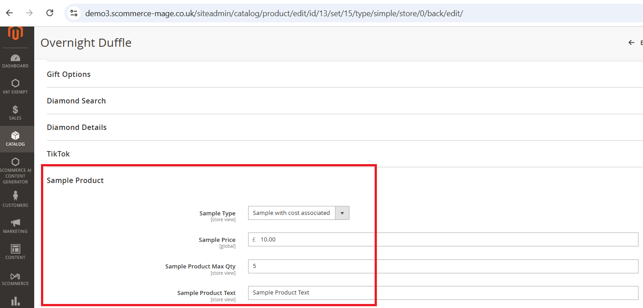643x308 pixels.
Task: Open the Customers person icon
Action: tap(15, 196)
